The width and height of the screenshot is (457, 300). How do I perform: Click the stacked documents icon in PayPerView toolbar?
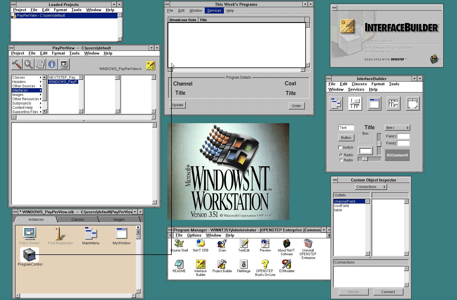point(40,64)
